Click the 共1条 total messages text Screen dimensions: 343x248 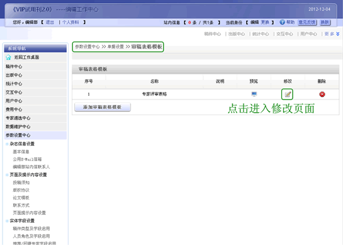(x=208, y=23)
